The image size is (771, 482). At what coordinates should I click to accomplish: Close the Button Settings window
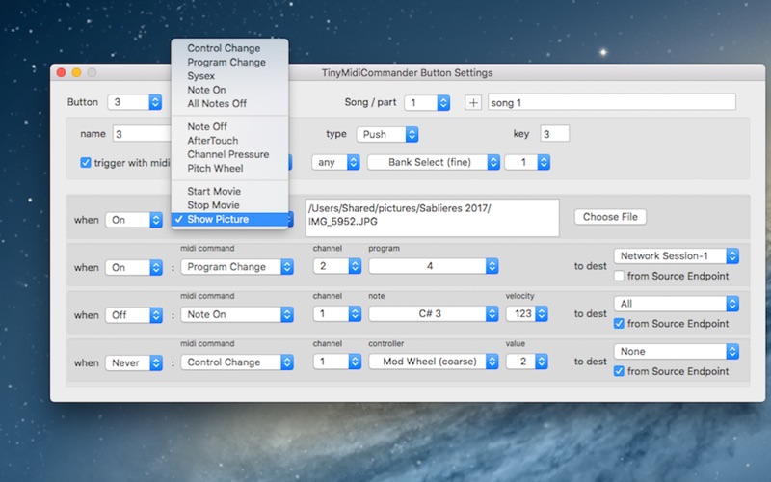click(x=61, y=73)
